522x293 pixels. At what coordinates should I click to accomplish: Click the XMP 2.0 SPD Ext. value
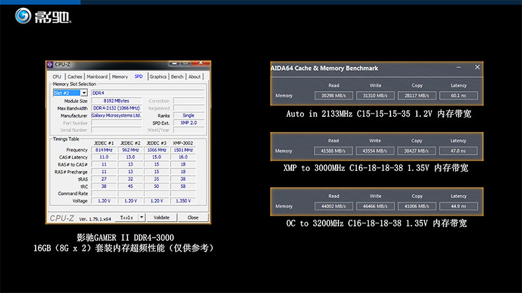pos(188,123)
